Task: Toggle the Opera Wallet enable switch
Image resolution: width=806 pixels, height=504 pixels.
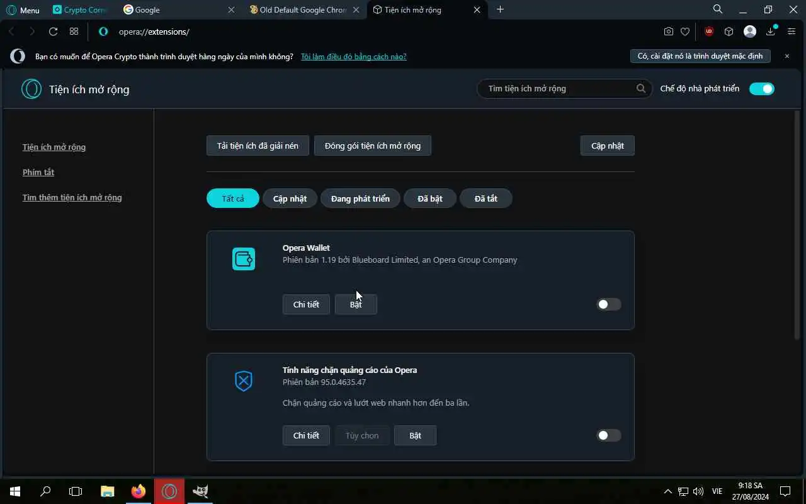Action: click(x=609, y=304)
